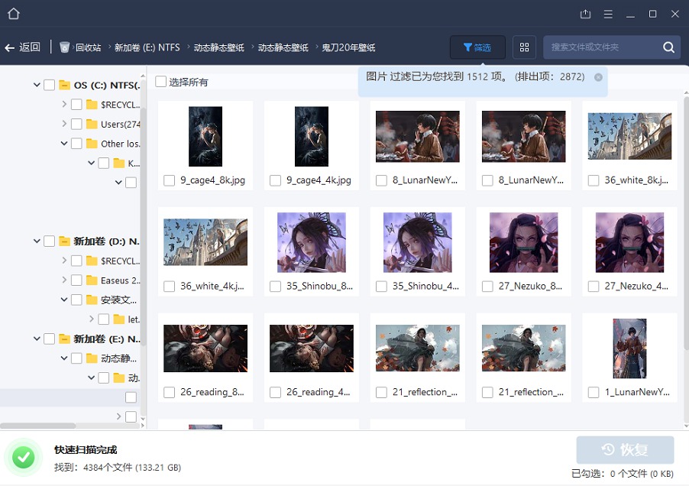Screen dimensions: 689x486
Task: Click the Users(274 folder icon
Action: click(92, 124)
